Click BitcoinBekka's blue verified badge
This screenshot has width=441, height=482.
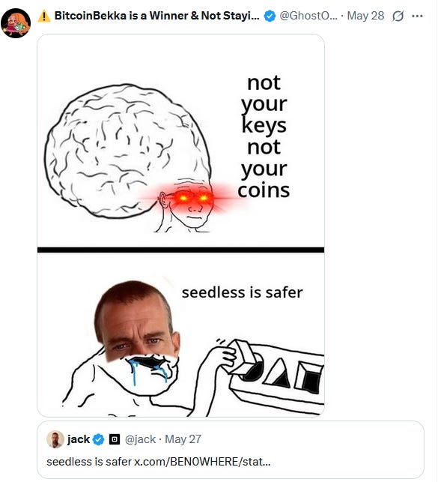270,16
